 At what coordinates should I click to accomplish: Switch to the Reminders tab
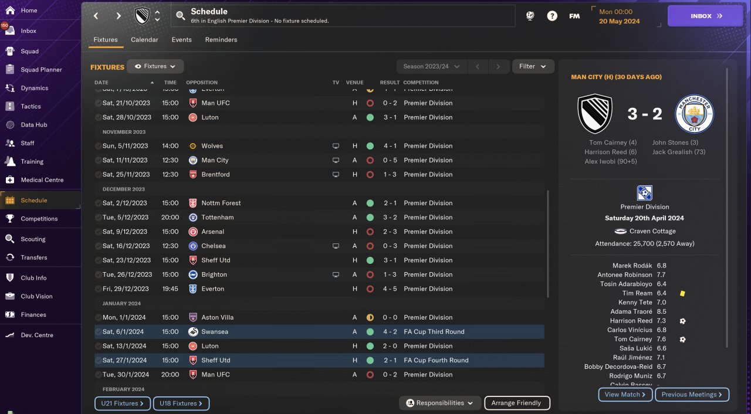[x=221, y=40]
